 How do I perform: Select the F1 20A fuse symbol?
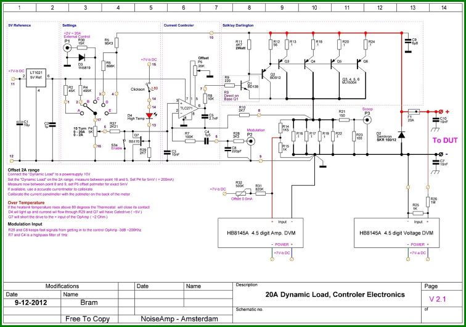click(414, 112)
